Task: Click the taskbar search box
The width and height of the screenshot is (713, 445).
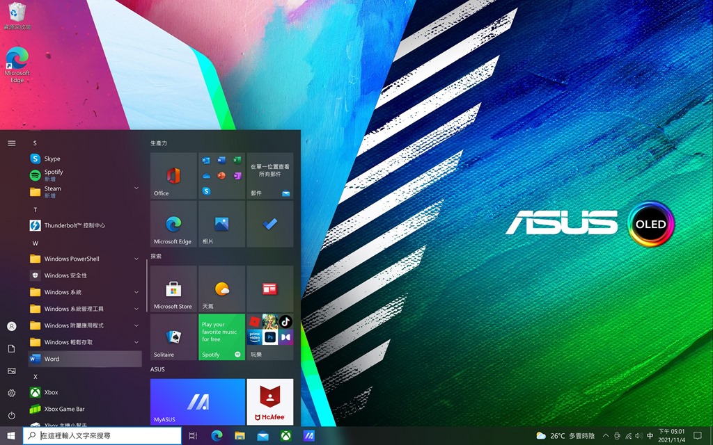Action: [102, 435]
